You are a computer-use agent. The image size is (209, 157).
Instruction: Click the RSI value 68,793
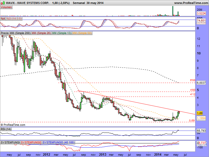point(201,131)
